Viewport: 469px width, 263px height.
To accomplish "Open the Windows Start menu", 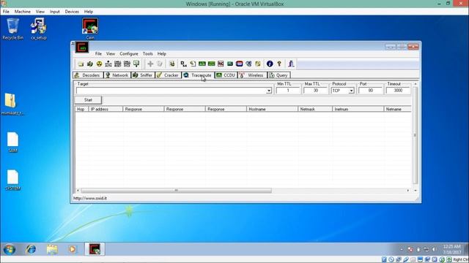I will pyautogui.click(x=10, y=249).
